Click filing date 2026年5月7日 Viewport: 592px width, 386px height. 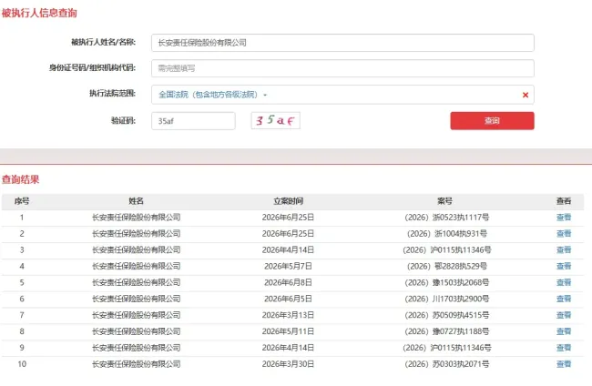click(288, 266)
